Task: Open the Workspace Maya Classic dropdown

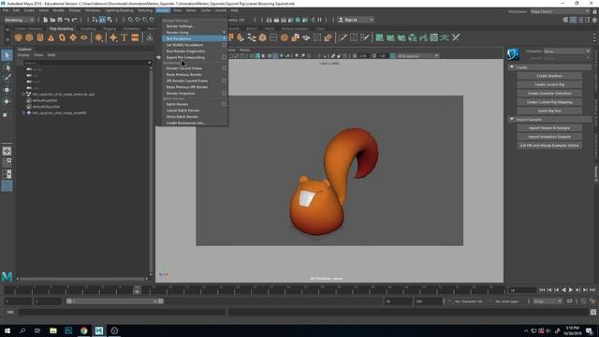Action: coord(560,11)
